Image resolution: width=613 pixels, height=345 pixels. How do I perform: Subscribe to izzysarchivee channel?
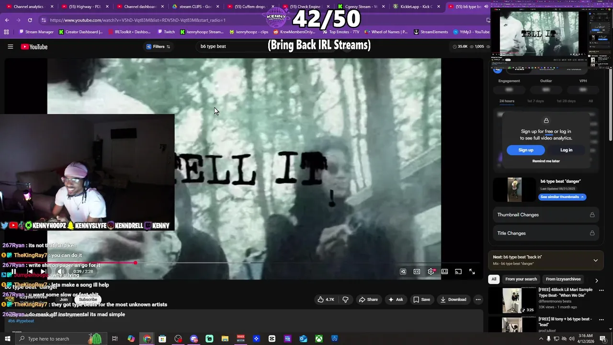[x=88, y=299]
